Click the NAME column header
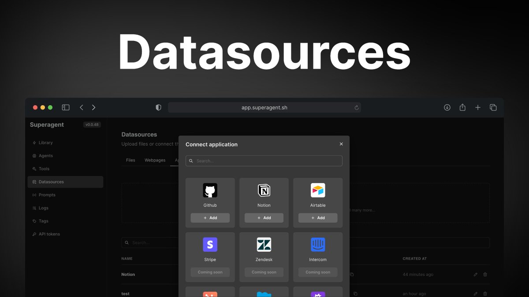 (x=127, y=259)
